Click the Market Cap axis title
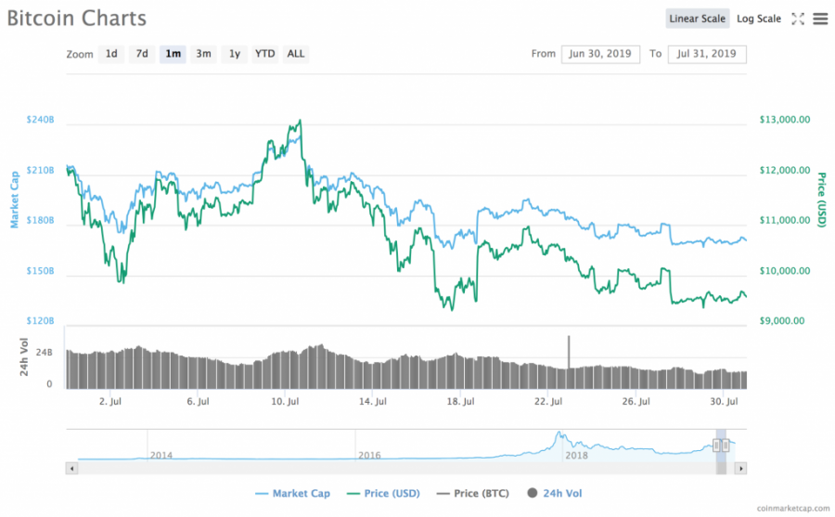The height and width of the screenshot is (517, 835). point(14,200)
